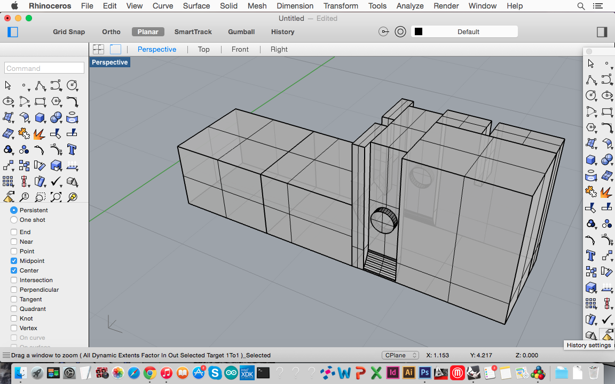Open the Default layer dropdown

click(468, 32)
